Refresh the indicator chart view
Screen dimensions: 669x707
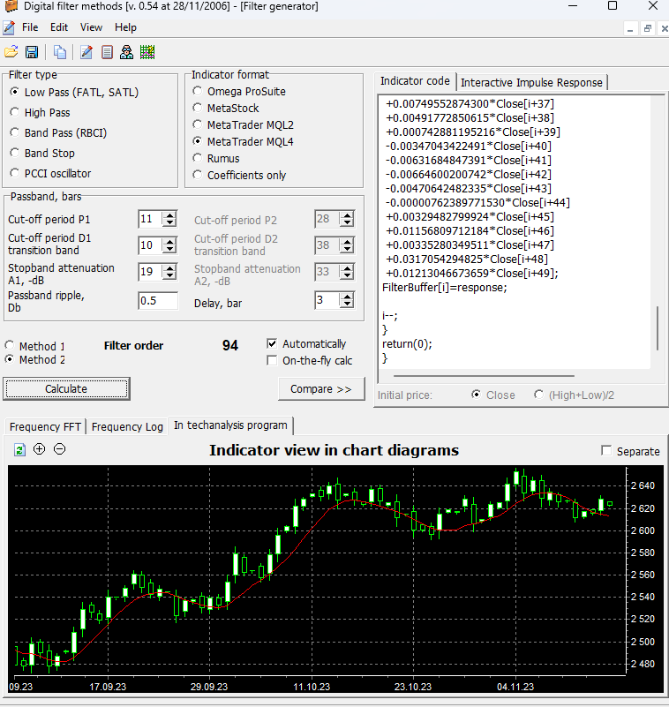pos(19,449)
